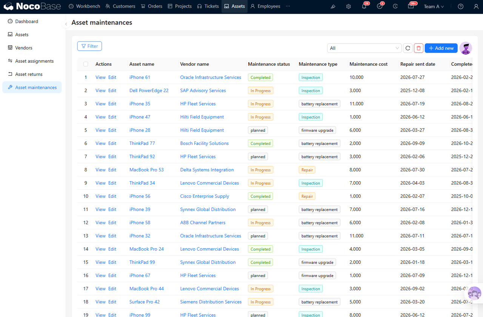The image size is (483, 317).
Task: Open the tasks checkmark icon with 5 badge
Action: 380,6
